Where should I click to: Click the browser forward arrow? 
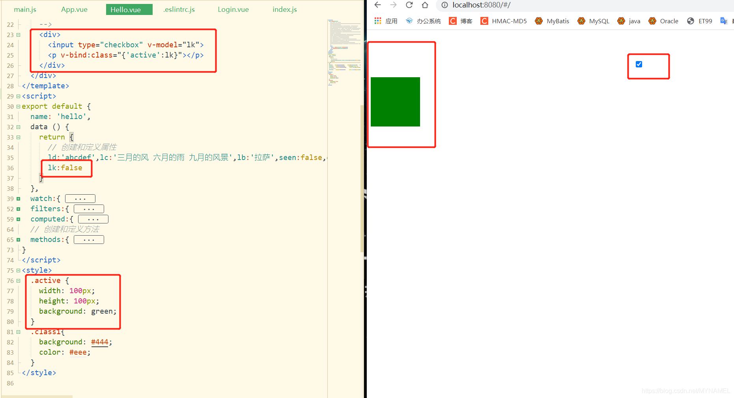(393, 5)
